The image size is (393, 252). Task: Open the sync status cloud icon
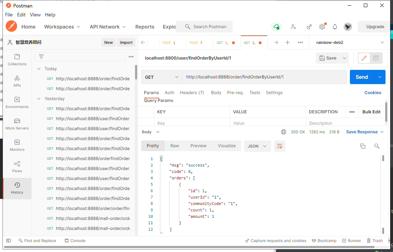[276, 27]
